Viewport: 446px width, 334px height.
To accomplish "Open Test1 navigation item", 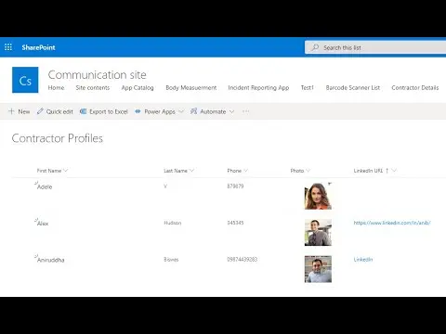I will (x=308, y=87).
